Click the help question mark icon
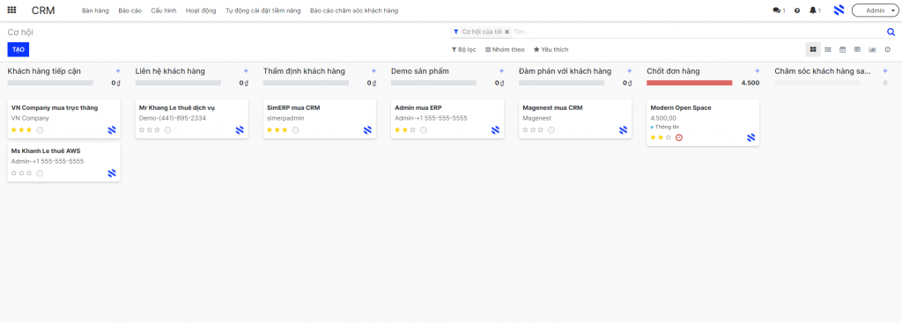The height and width of the screenshot is (323, 902). (x=797, y=11)
